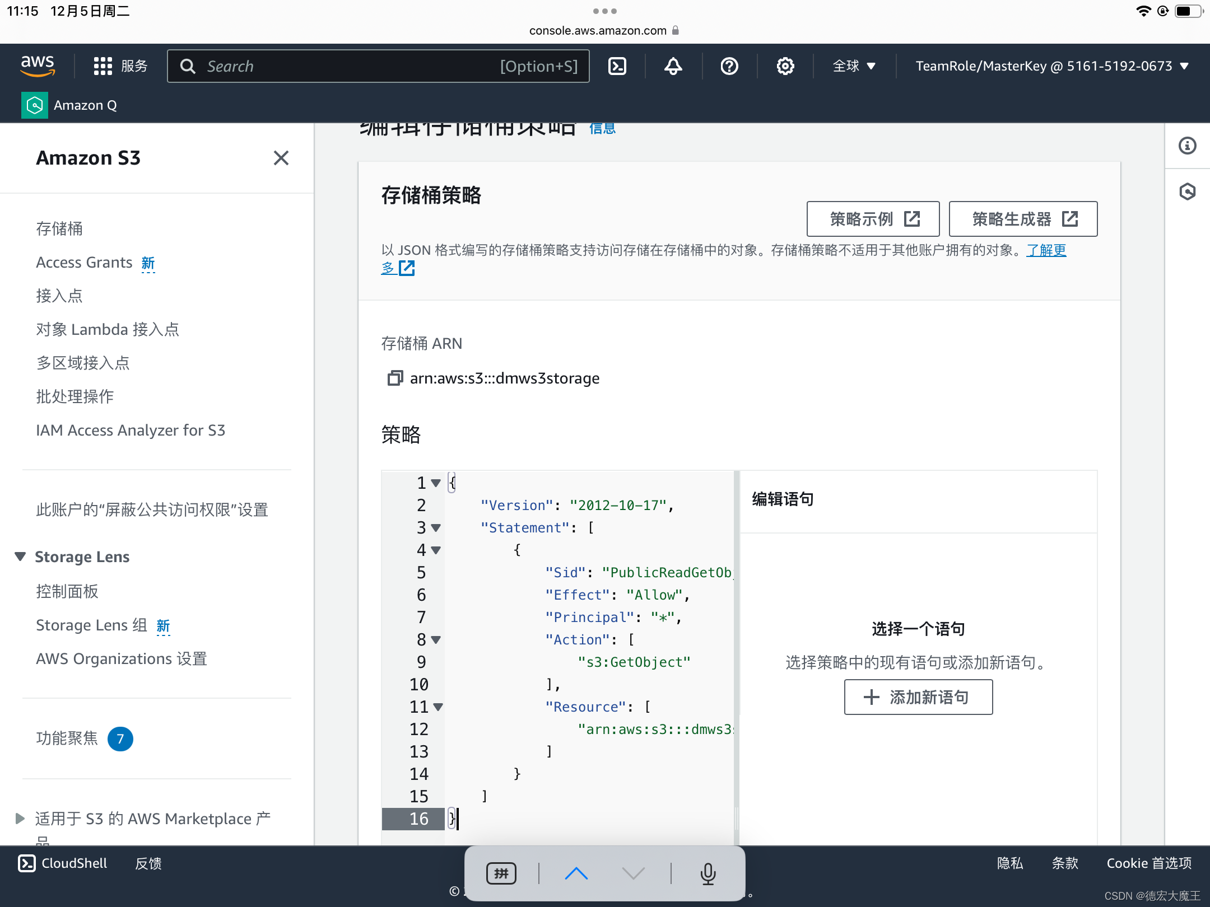The height and width of the screenshot is (907, 1210).
Task: Tap the battery icon in status bar
Action: point(1189,11)
